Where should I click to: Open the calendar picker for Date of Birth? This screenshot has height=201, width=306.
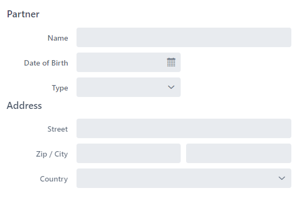[x=171, y=62]
